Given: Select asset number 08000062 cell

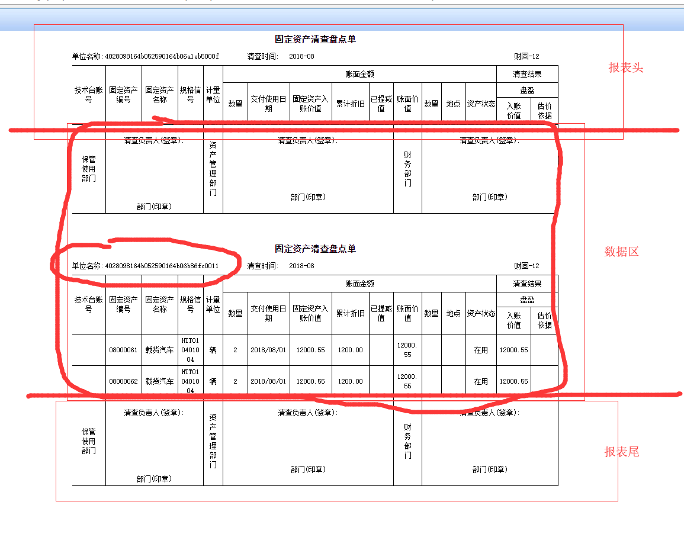Looking at the screenshot, I should point(123,381).
